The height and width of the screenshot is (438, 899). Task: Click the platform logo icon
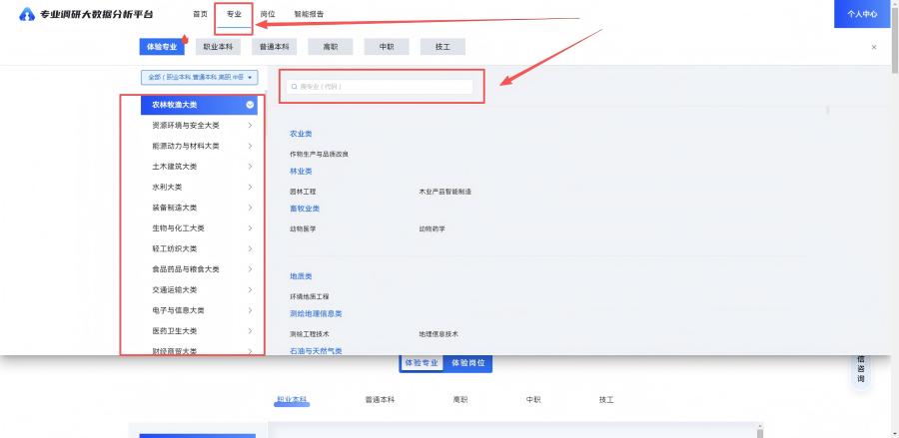click(x=27, y=14)
